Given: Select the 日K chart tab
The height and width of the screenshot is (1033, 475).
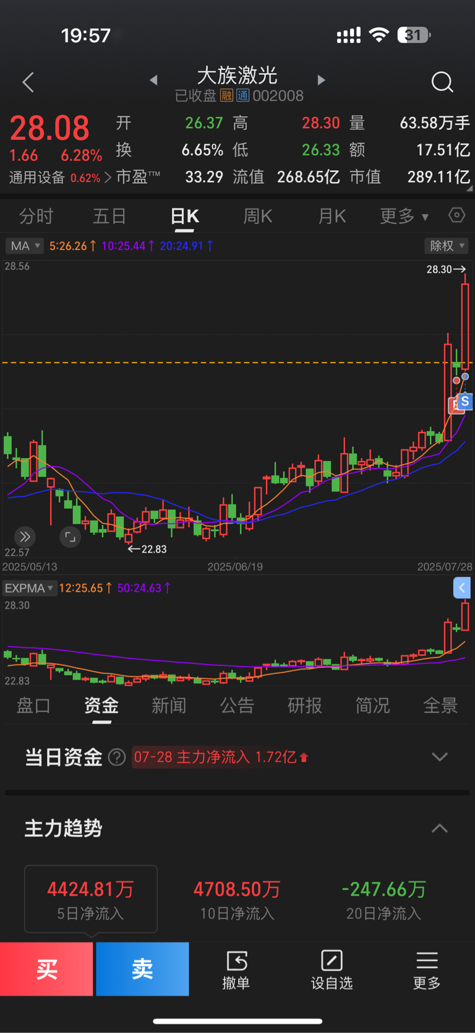Looking at the screenshot, I should 185,216.
